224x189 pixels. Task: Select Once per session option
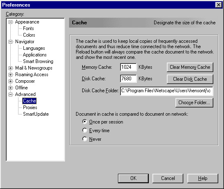coord(85,122)
